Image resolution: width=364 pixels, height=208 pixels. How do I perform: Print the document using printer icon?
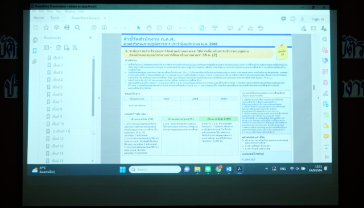(x=67, y=28)
